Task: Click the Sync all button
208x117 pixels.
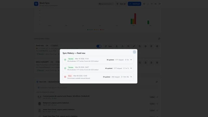Action: point(121,4)
